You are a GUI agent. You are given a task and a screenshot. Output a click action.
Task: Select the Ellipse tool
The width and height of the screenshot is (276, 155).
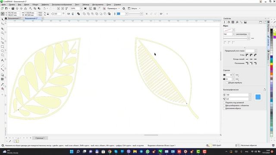click(2, 51)
